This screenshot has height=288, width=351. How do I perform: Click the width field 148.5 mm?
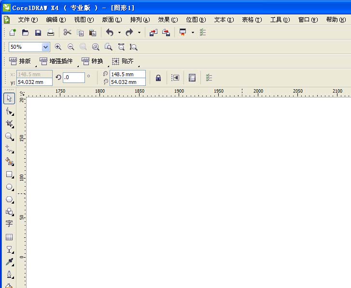pos(127,74)
